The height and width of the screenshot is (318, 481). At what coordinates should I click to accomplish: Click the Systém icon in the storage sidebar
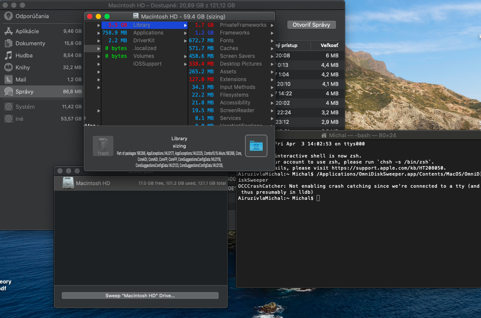tap(8, 107)
